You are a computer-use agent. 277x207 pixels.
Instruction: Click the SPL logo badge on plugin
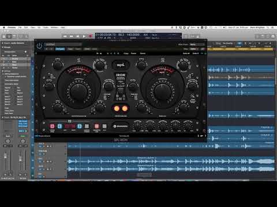click(121, 65)
